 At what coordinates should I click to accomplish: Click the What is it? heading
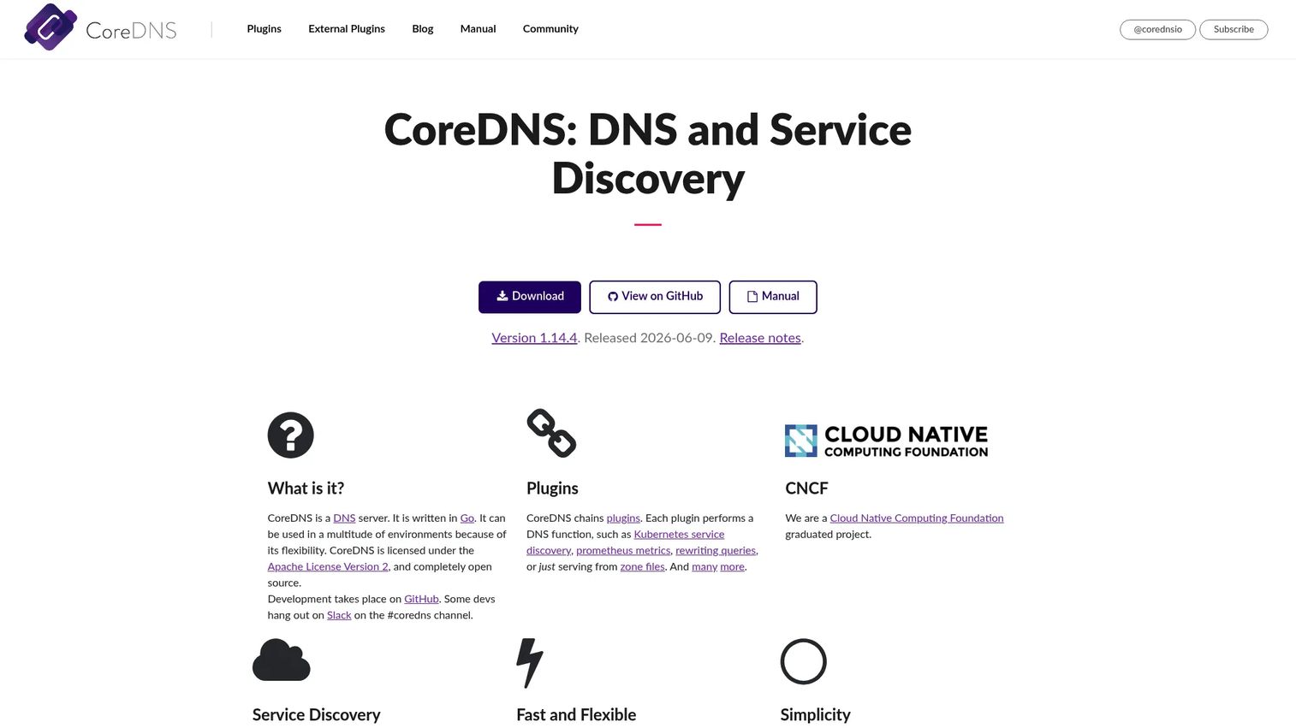pyautogui.click(x=306, y=488)
